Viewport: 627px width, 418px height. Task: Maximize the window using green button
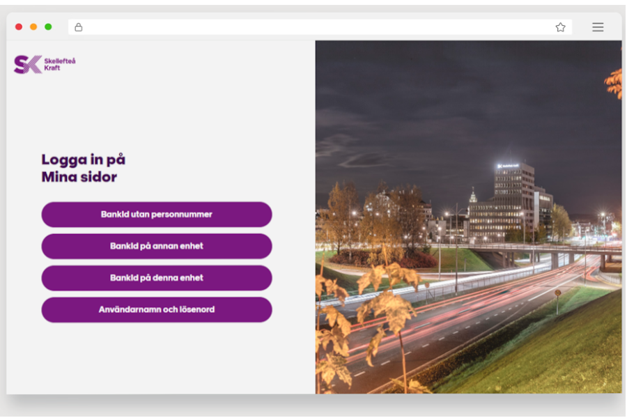click(48, 27)
